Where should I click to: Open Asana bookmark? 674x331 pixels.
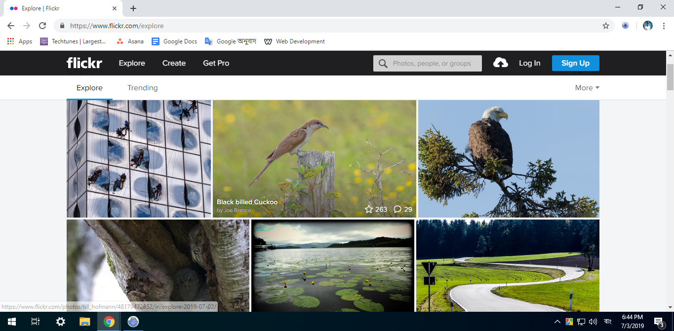130,41
